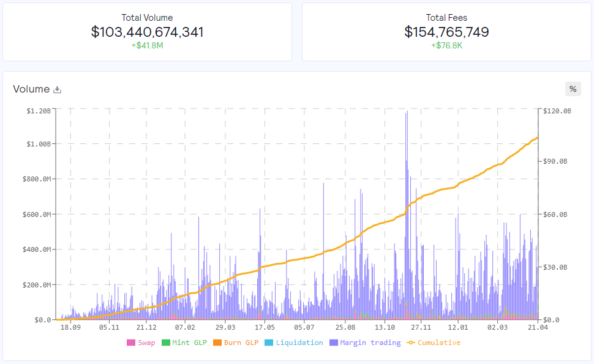
Task: Click the orange Burn GLP legend square
Action: tap(217, 343)
